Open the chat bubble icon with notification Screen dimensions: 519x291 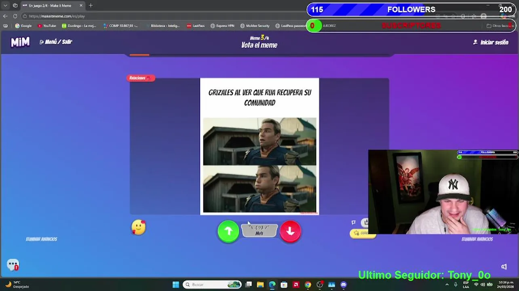coord(13,265)
